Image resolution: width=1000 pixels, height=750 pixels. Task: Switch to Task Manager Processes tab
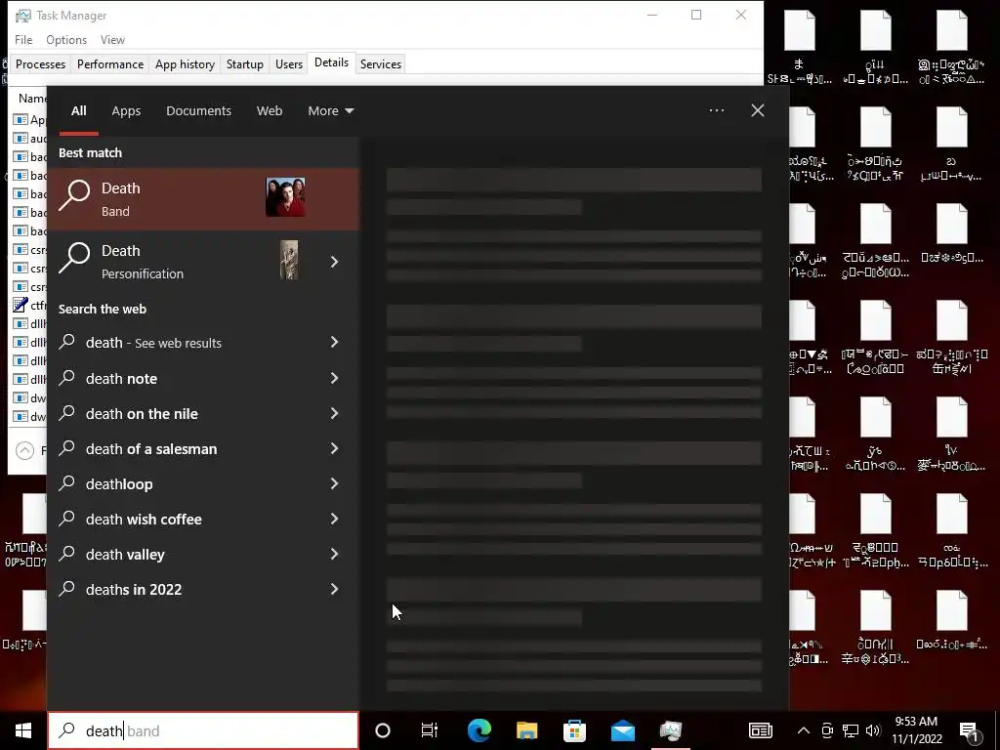click(x=40, y=64)
